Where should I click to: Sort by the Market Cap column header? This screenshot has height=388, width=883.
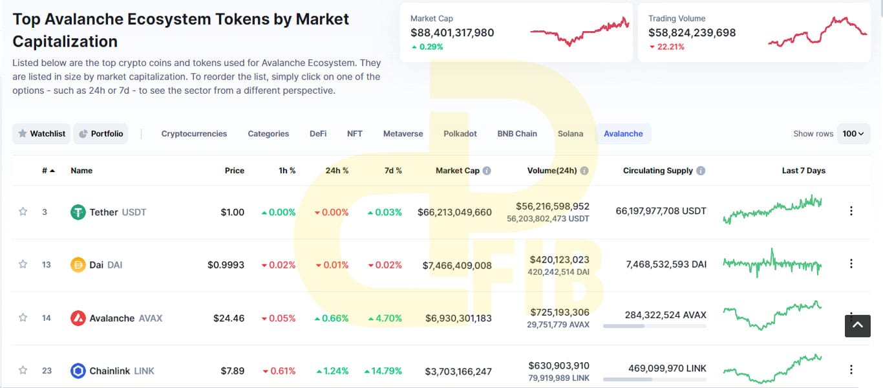458,171
